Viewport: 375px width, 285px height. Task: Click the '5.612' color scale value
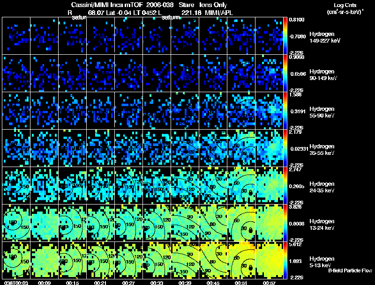tap(295, 244)
